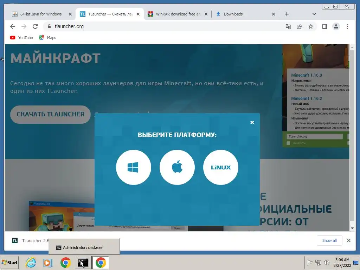Click the МАЙНКРАФТ heading text
360x270 pixels.
(55, 58)
